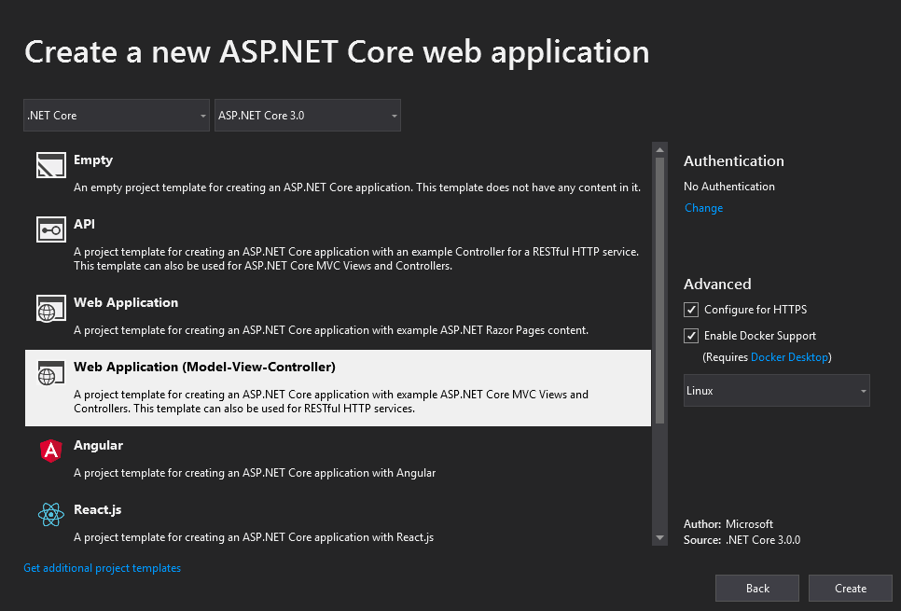Click the template list scroll down arrow
The height and width of the screenshot is (611, 901).
pos(659,538)
